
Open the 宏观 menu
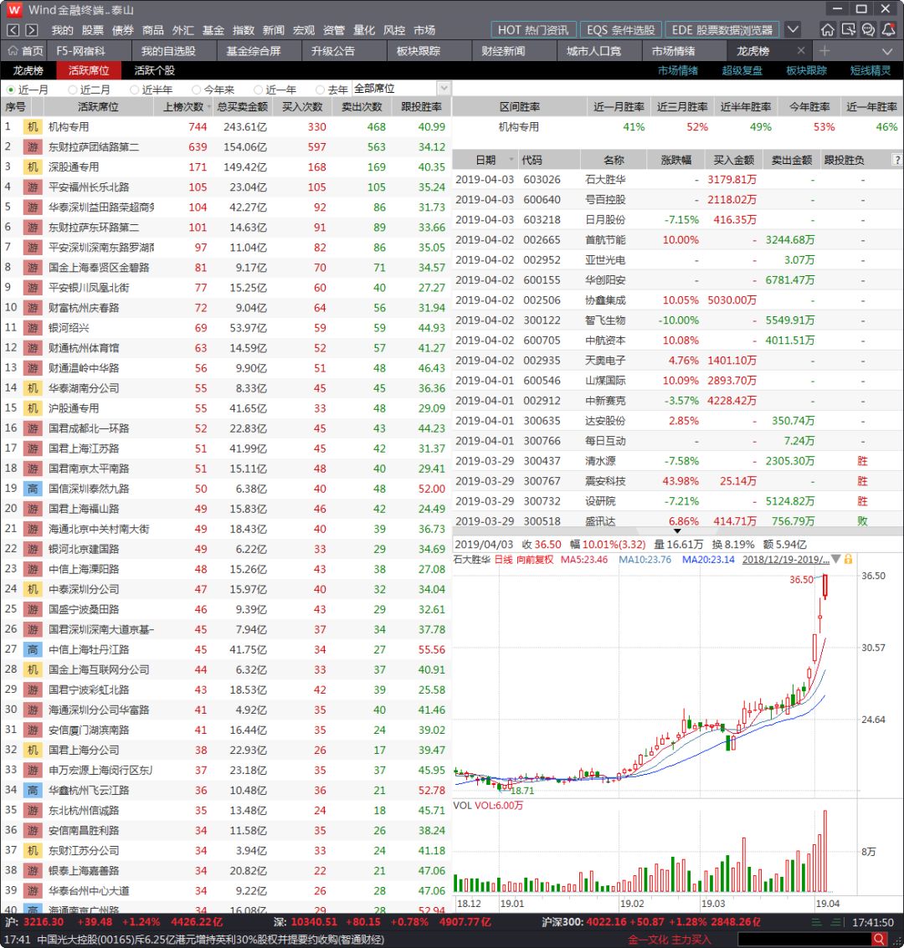304,29
